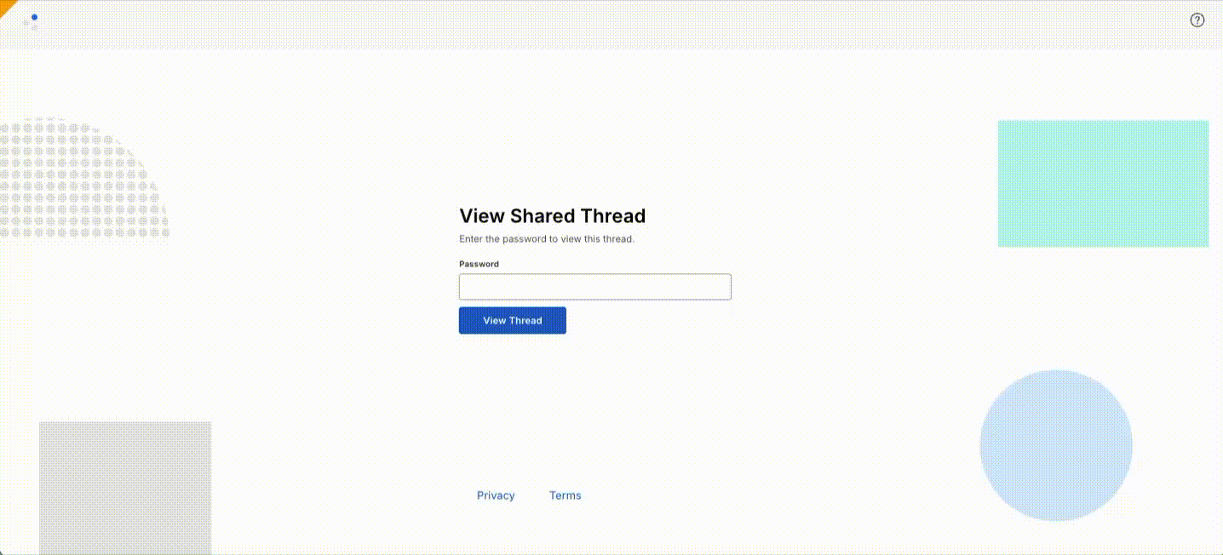The image size is (1223, 555).
Task: Click the word "View" in the heading
Action: pyautogui.click(x=481, y=215)
